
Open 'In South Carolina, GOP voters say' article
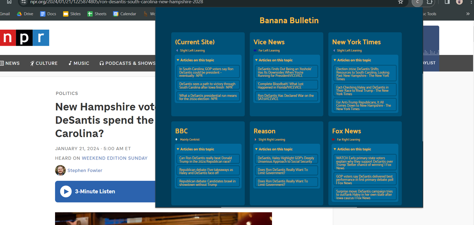pos(208,72)
